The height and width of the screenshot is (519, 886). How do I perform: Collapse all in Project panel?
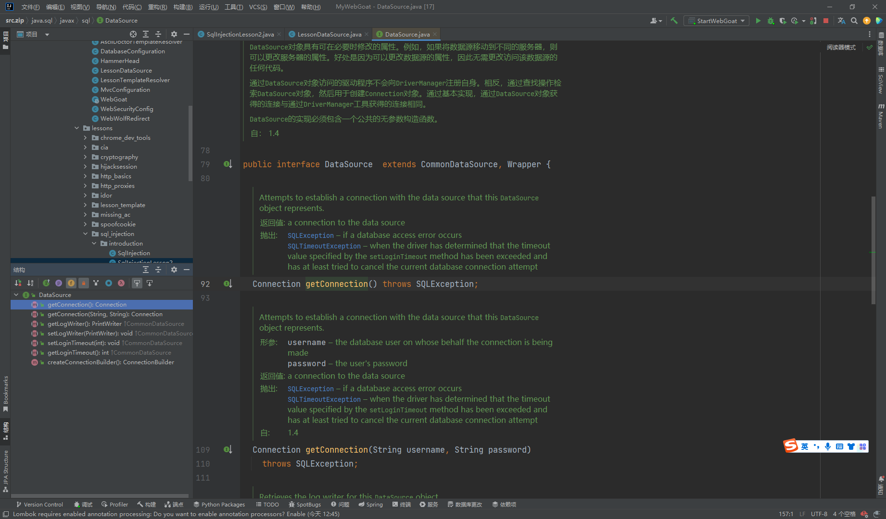tap(158, 34)
